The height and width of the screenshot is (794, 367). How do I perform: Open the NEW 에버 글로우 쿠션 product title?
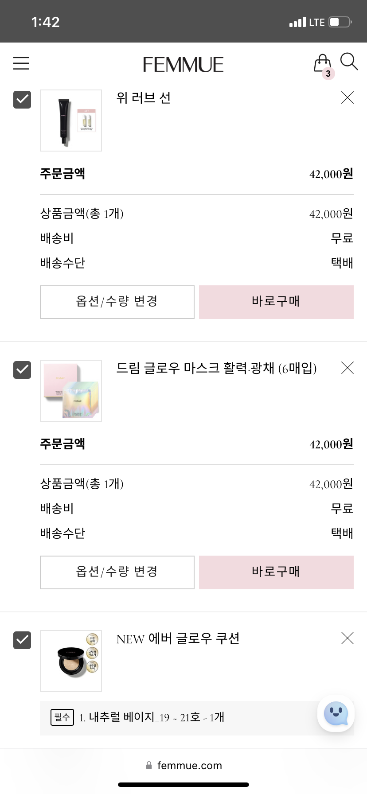point(178,638)
